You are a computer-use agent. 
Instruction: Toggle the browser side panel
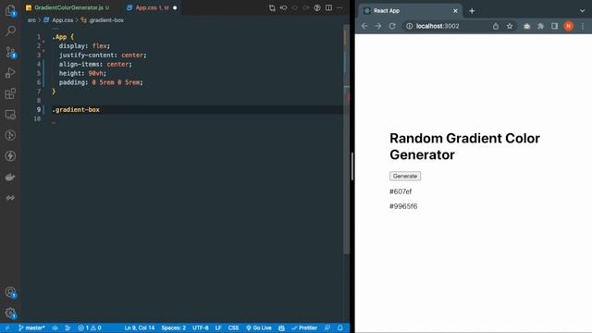click(554, 26)
